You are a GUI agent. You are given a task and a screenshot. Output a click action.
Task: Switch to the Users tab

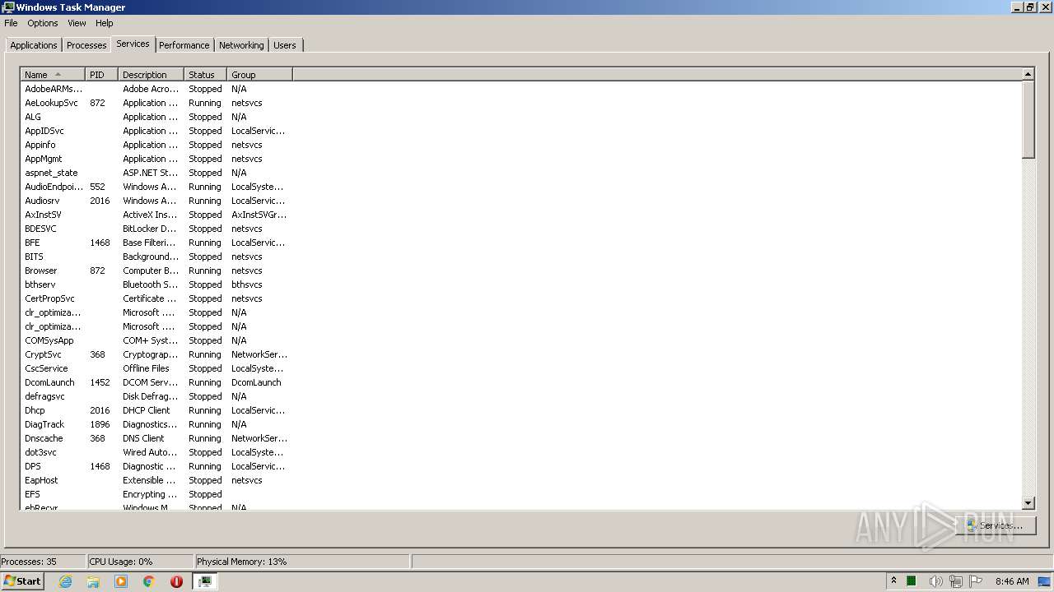[x=285, y=45]
